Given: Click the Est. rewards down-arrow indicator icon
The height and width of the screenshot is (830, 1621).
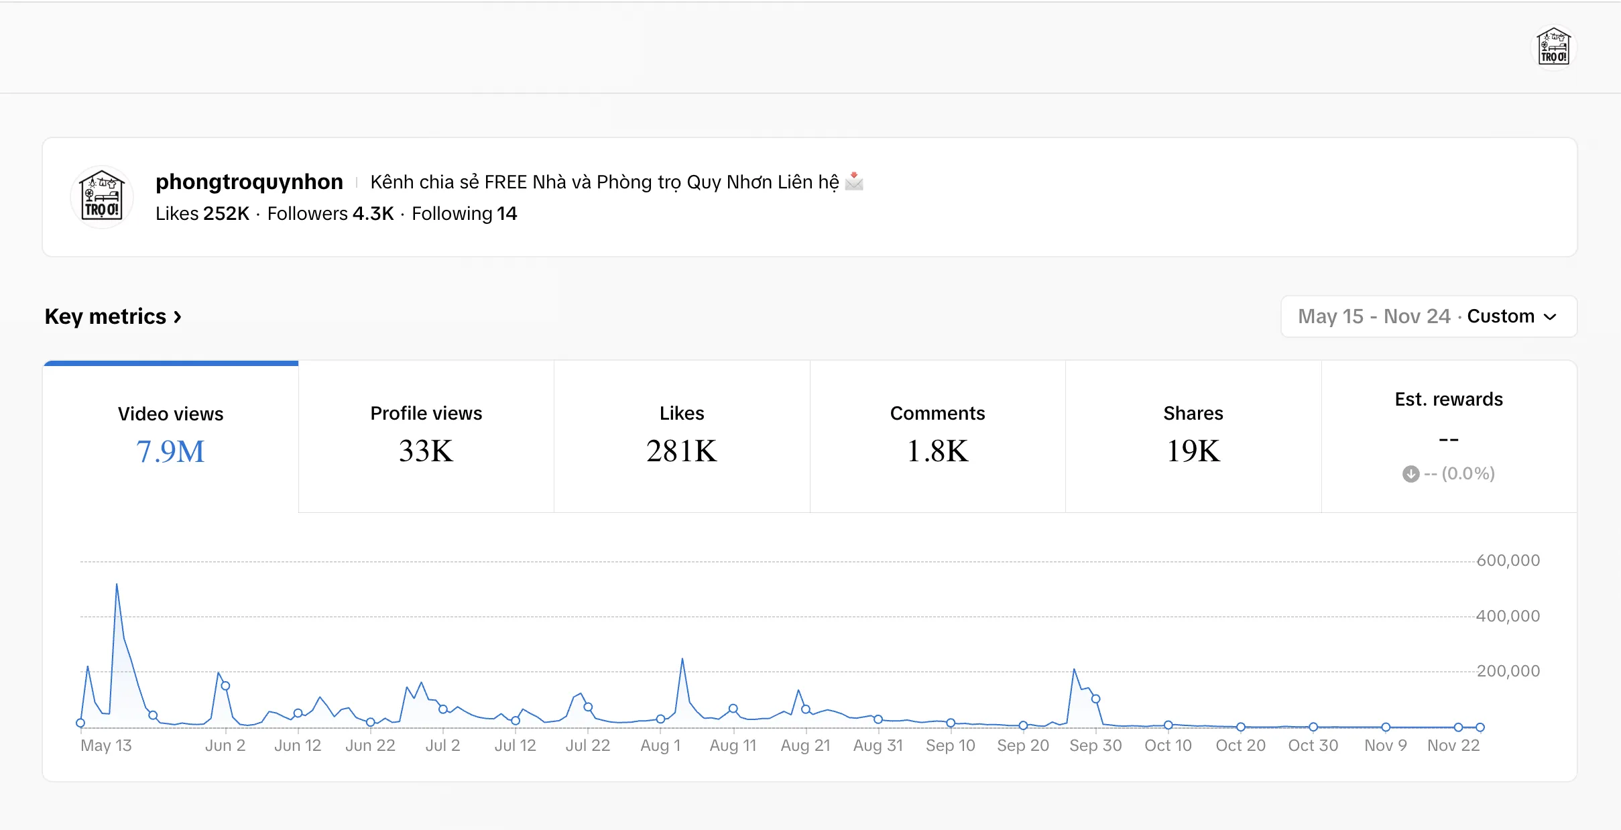Looking at the screenshot, I should [x=1410, y=474].
